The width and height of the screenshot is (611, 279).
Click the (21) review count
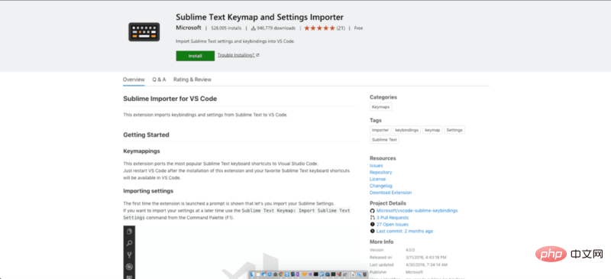(x=341, y=28)
